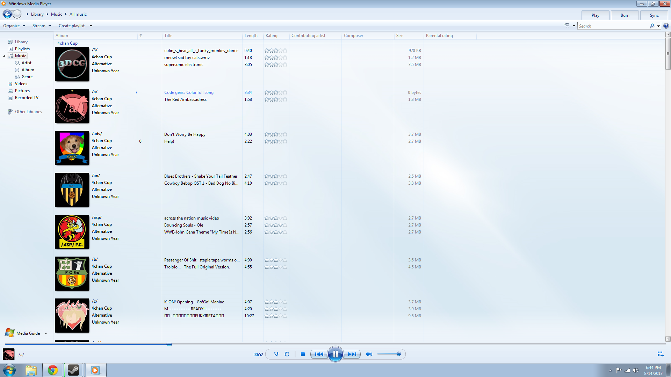Toggle repeat mode

pos(287,354)
